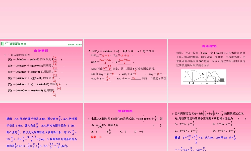The height and width of the screenshot is (151, 251).
Task: Click the 30° angle marker in the diagram
Action: pos(218,81)
